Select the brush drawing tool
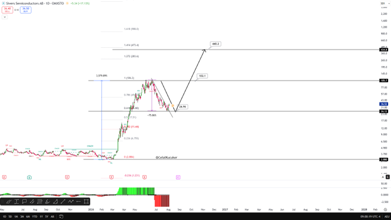Viewport: 391px width, 220px height. click(47, 202)
